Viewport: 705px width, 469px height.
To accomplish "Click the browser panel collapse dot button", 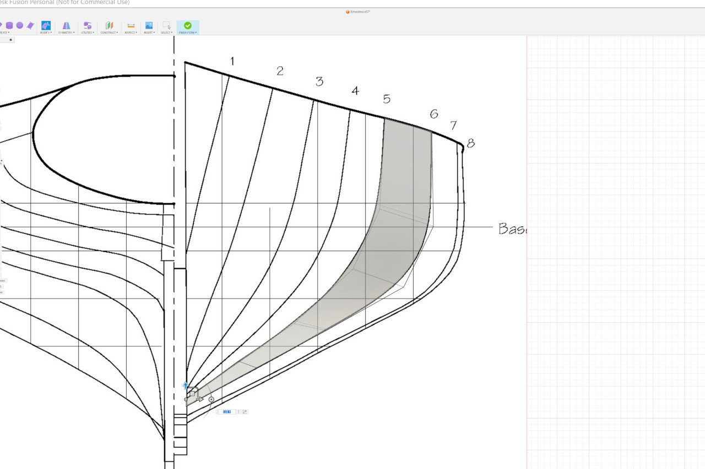I will point(10,40).
